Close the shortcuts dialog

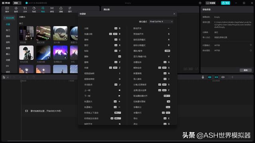click(x=175, y=14)
